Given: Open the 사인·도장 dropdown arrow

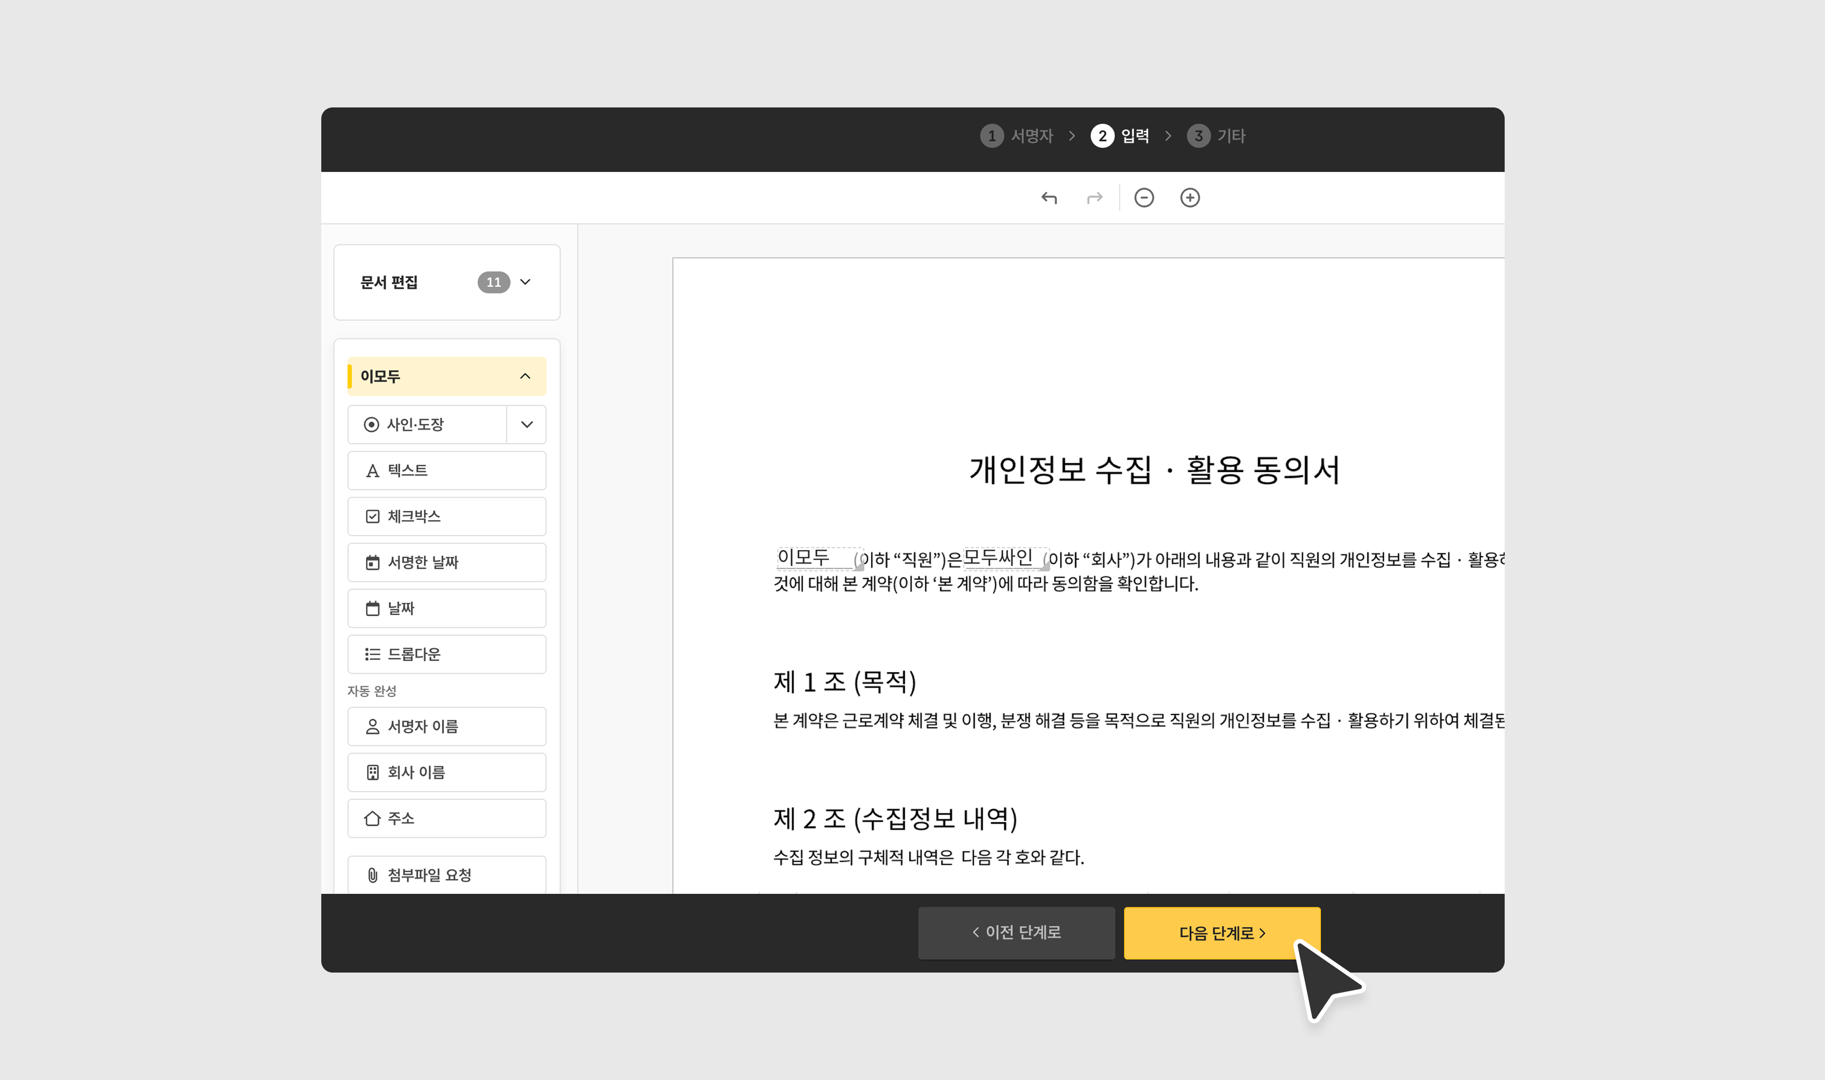Looking at the screenshot, I should (x=527, y=424).
